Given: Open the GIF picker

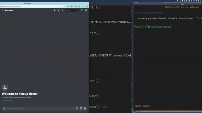Looking at the screenshot, I should pos(81,109).
